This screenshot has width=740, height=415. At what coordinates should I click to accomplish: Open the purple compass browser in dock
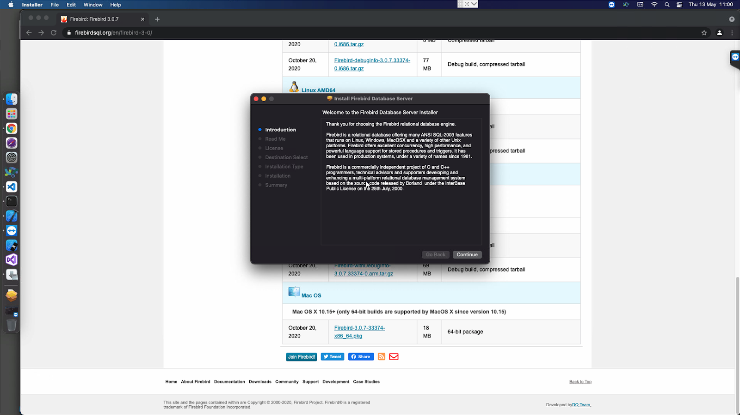click(x=12, y=143)
